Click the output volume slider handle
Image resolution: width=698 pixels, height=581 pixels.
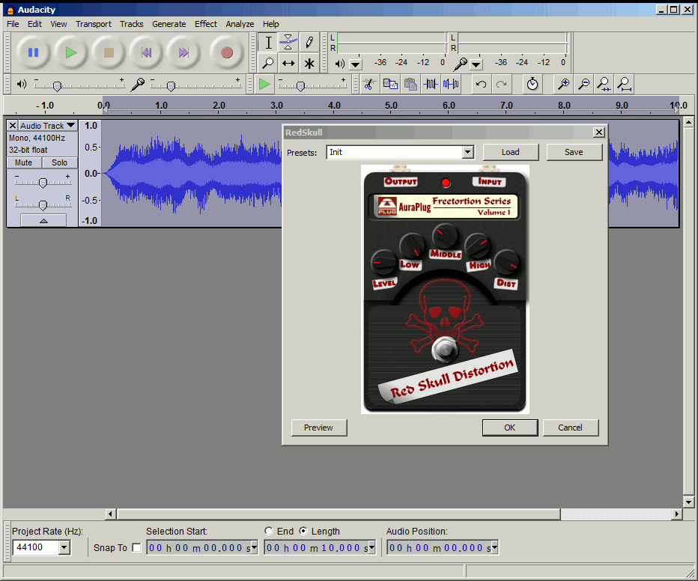57,86
